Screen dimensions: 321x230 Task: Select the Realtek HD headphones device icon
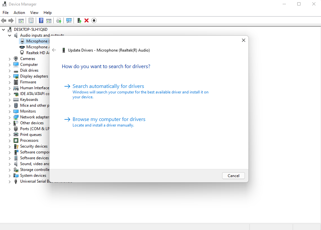point(22,53)
